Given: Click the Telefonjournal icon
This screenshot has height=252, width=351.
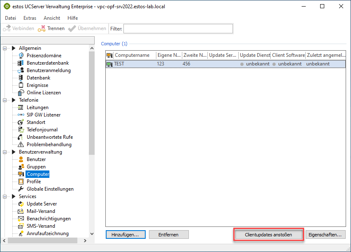Looking at the screenshot, I should (x=21, y=130).
